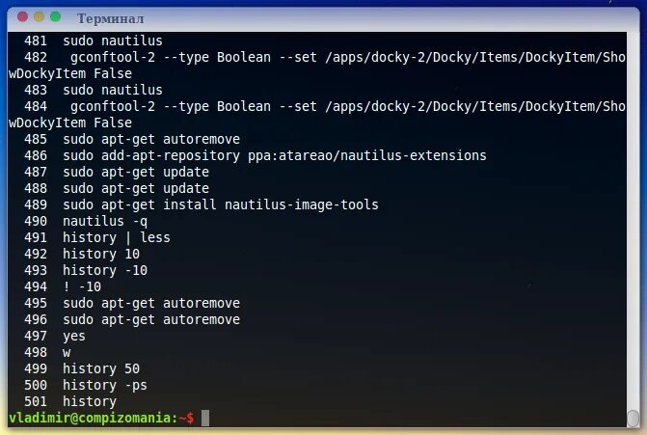
Task: Select line 494 ! -10
Action: coord(63,286)
